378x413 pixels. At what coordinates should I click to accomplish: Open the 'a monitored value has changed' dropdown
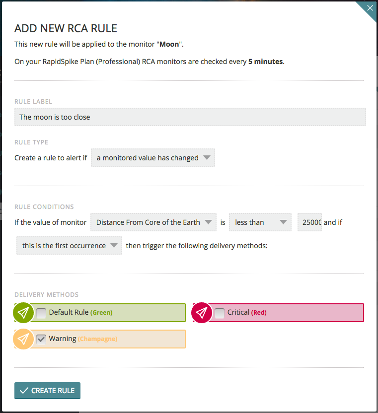coord(153,158)
